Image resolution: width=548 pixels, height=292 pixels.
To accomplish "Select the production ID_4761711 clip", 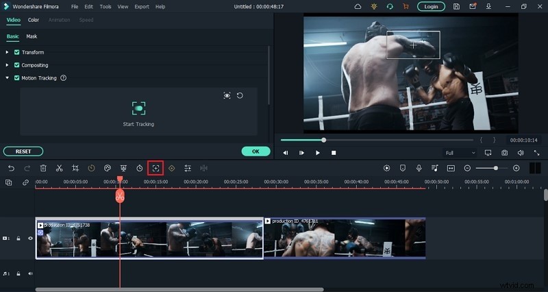I will coord(345,238).
